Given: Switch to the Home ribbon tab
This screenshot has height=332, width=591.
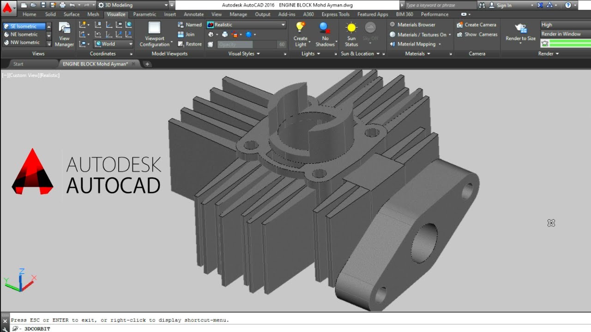Looking at the screenshot, I should click(30, 14).
